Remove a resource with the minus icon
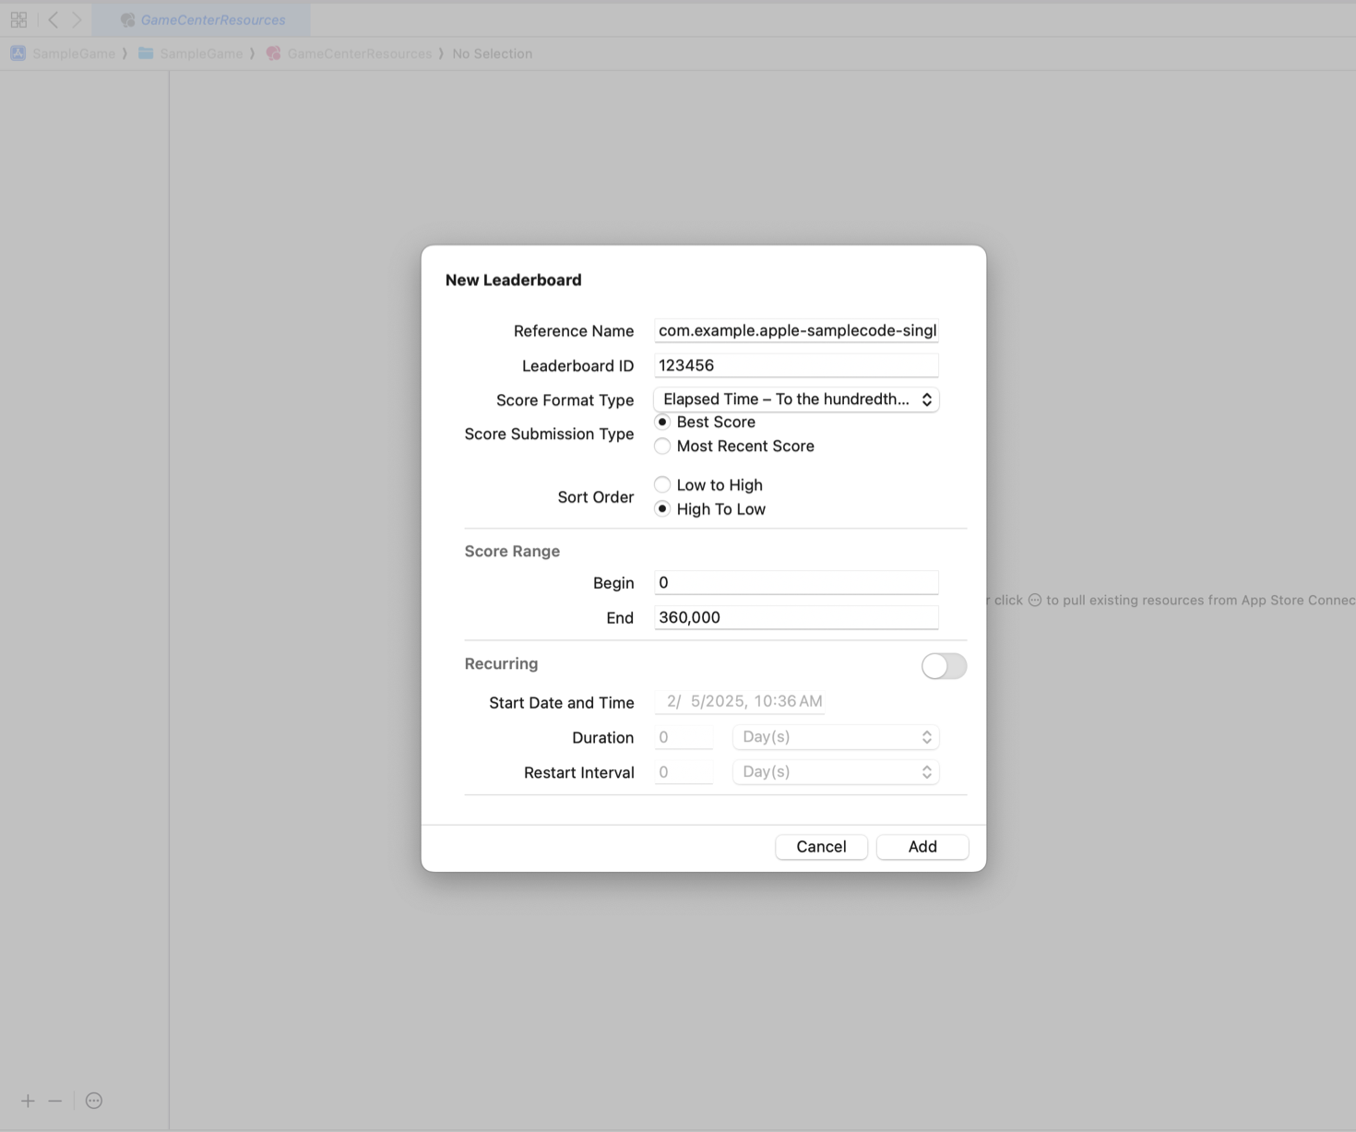The image size is (1356, 1132). click(x=55, y=1100)
